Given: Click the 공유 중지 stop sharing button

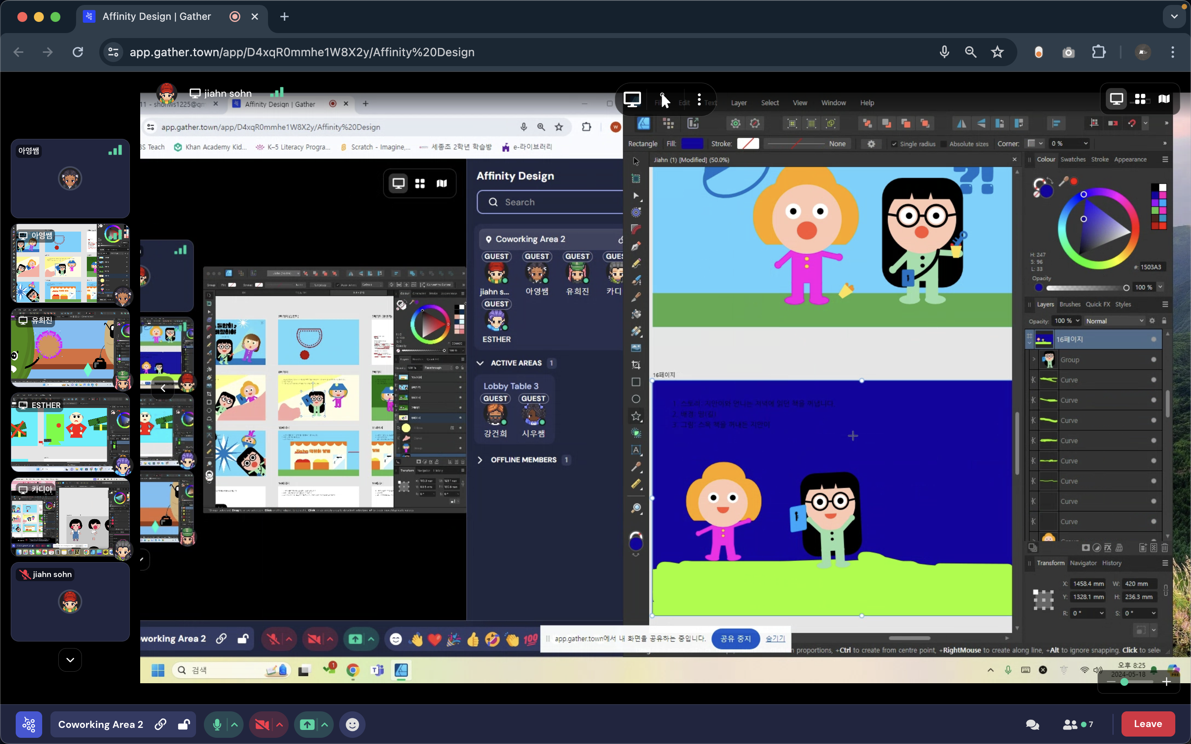Looking at the screenshot, I should click(x=735, y=639).
